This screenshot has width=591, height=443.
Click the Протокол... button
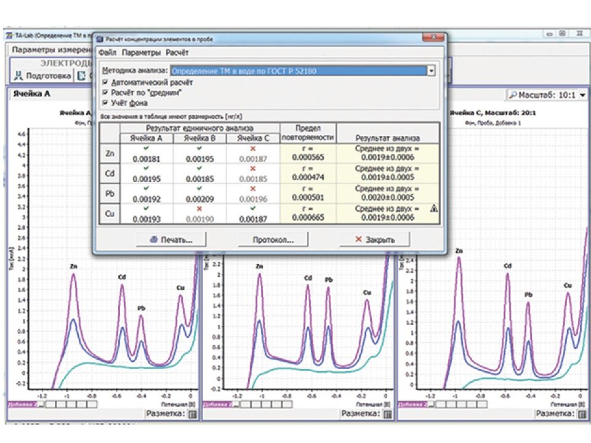point(273,239)
